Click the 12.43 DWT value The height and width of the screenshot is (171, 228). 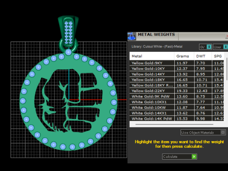(202, 91)
